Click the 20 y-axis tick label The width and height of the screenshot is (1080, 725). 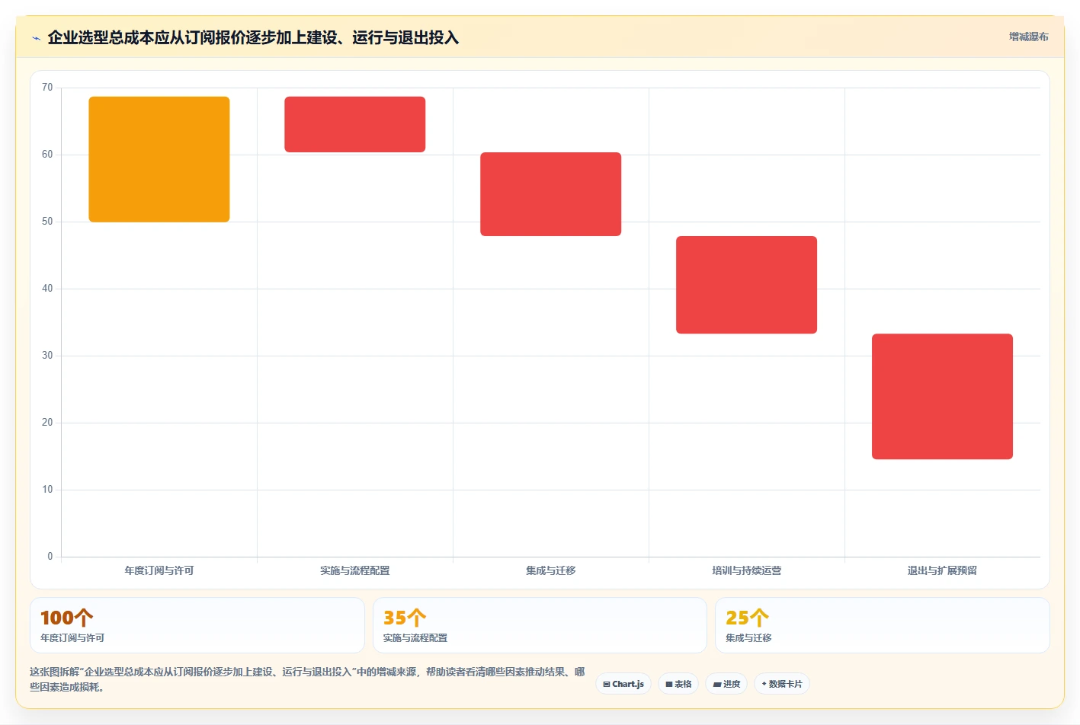[x=47, y=423]
